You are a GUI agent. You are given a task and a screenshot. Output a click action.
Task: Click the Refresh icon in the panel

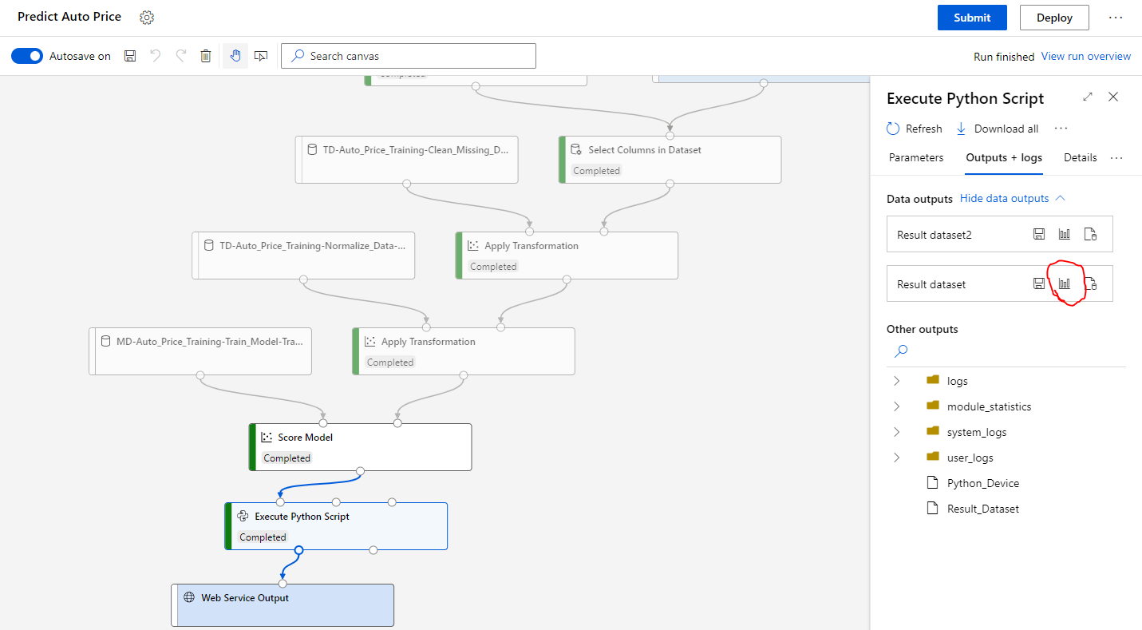click(x=893, y=129)
